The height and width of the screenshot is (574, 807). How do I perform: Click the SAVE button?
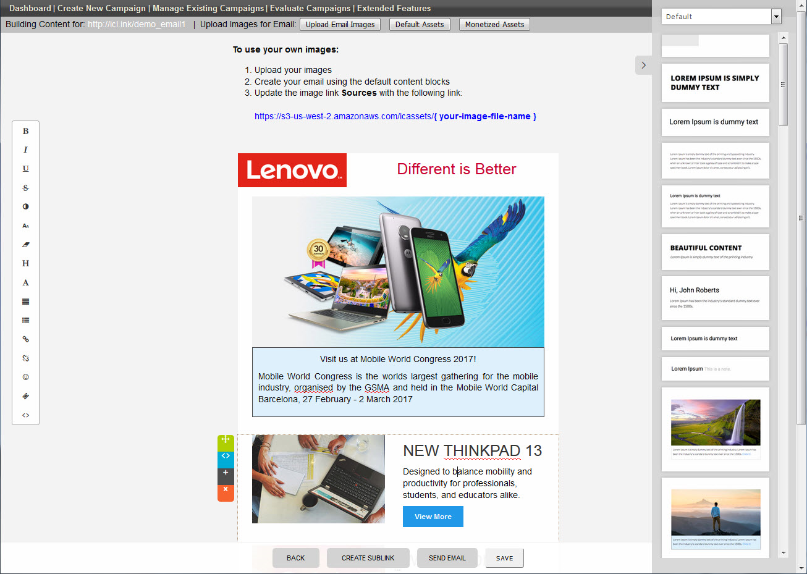(x=504, y=558)
